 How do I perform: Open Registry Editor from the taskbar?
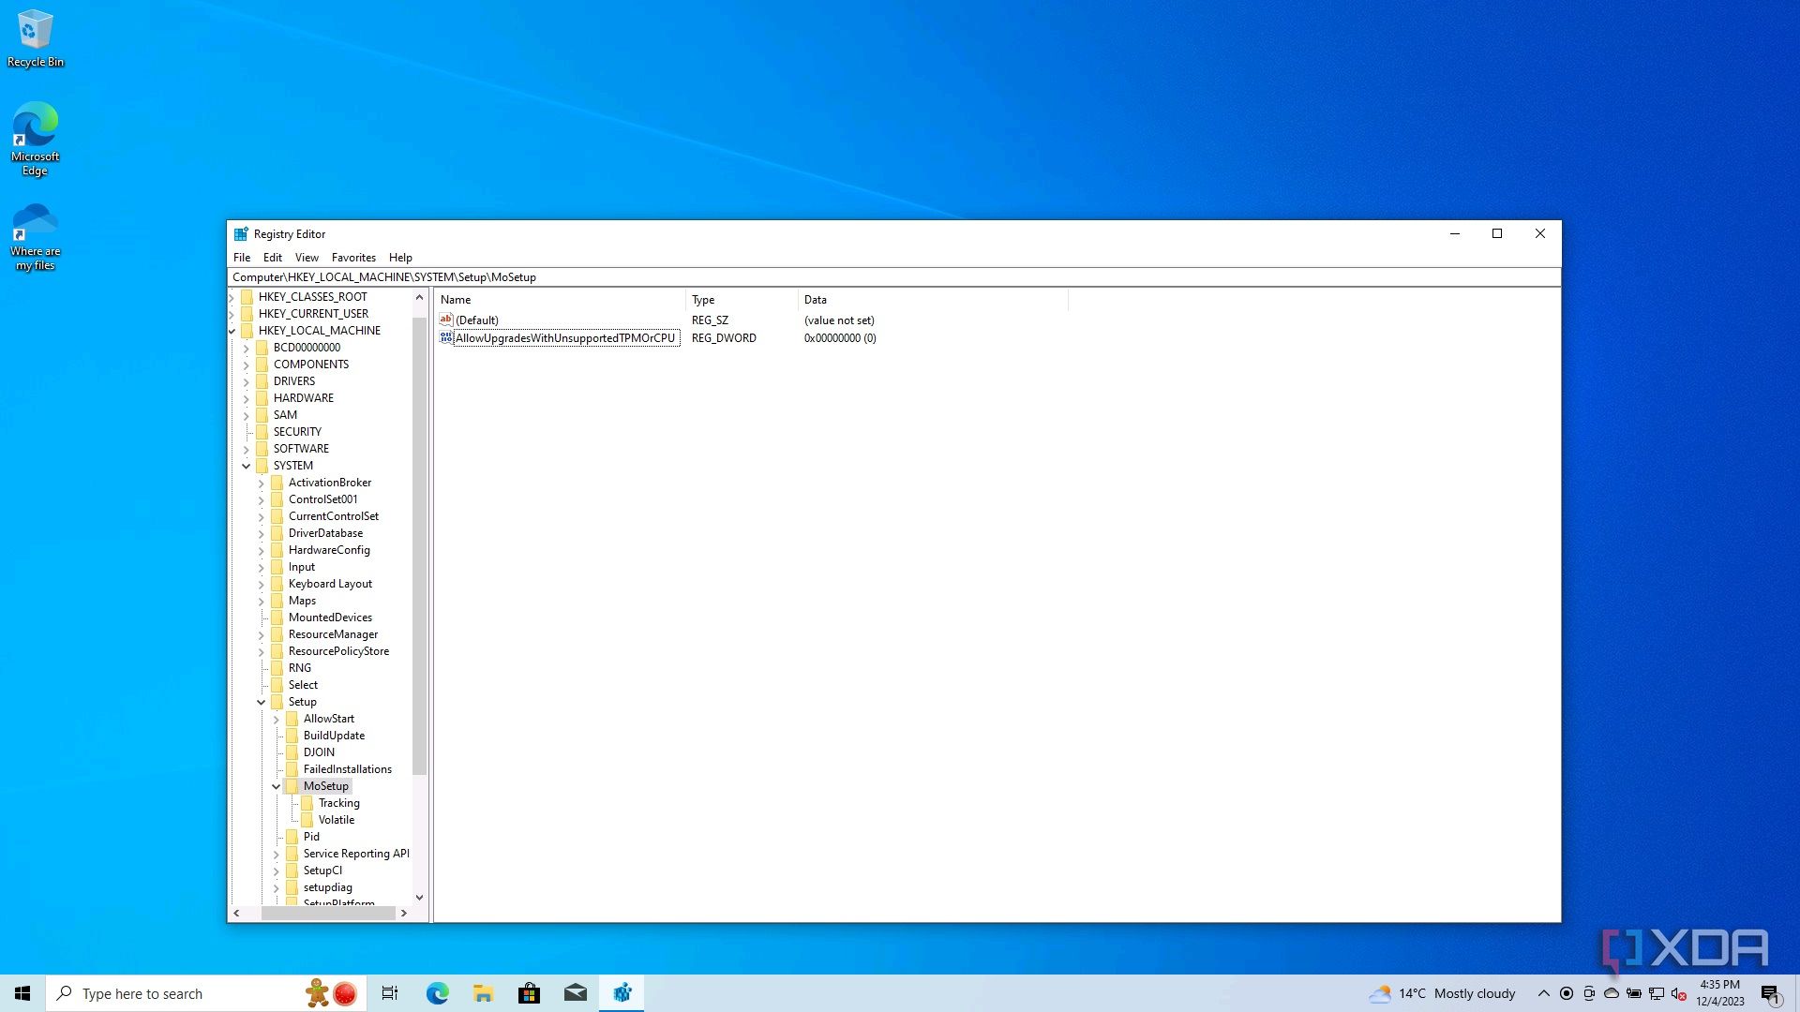pos(622,993)
